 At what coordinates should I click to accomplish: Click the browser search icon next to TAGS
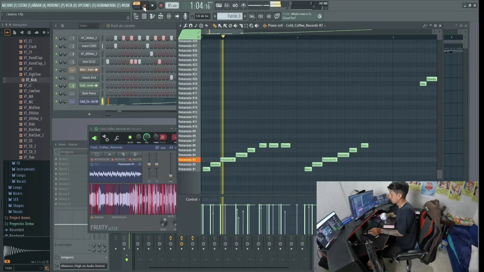(47, 268)
